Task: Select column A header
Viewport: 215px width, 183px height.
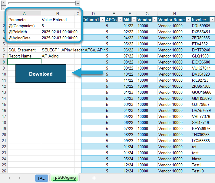Action: click(x=24, y=14)
